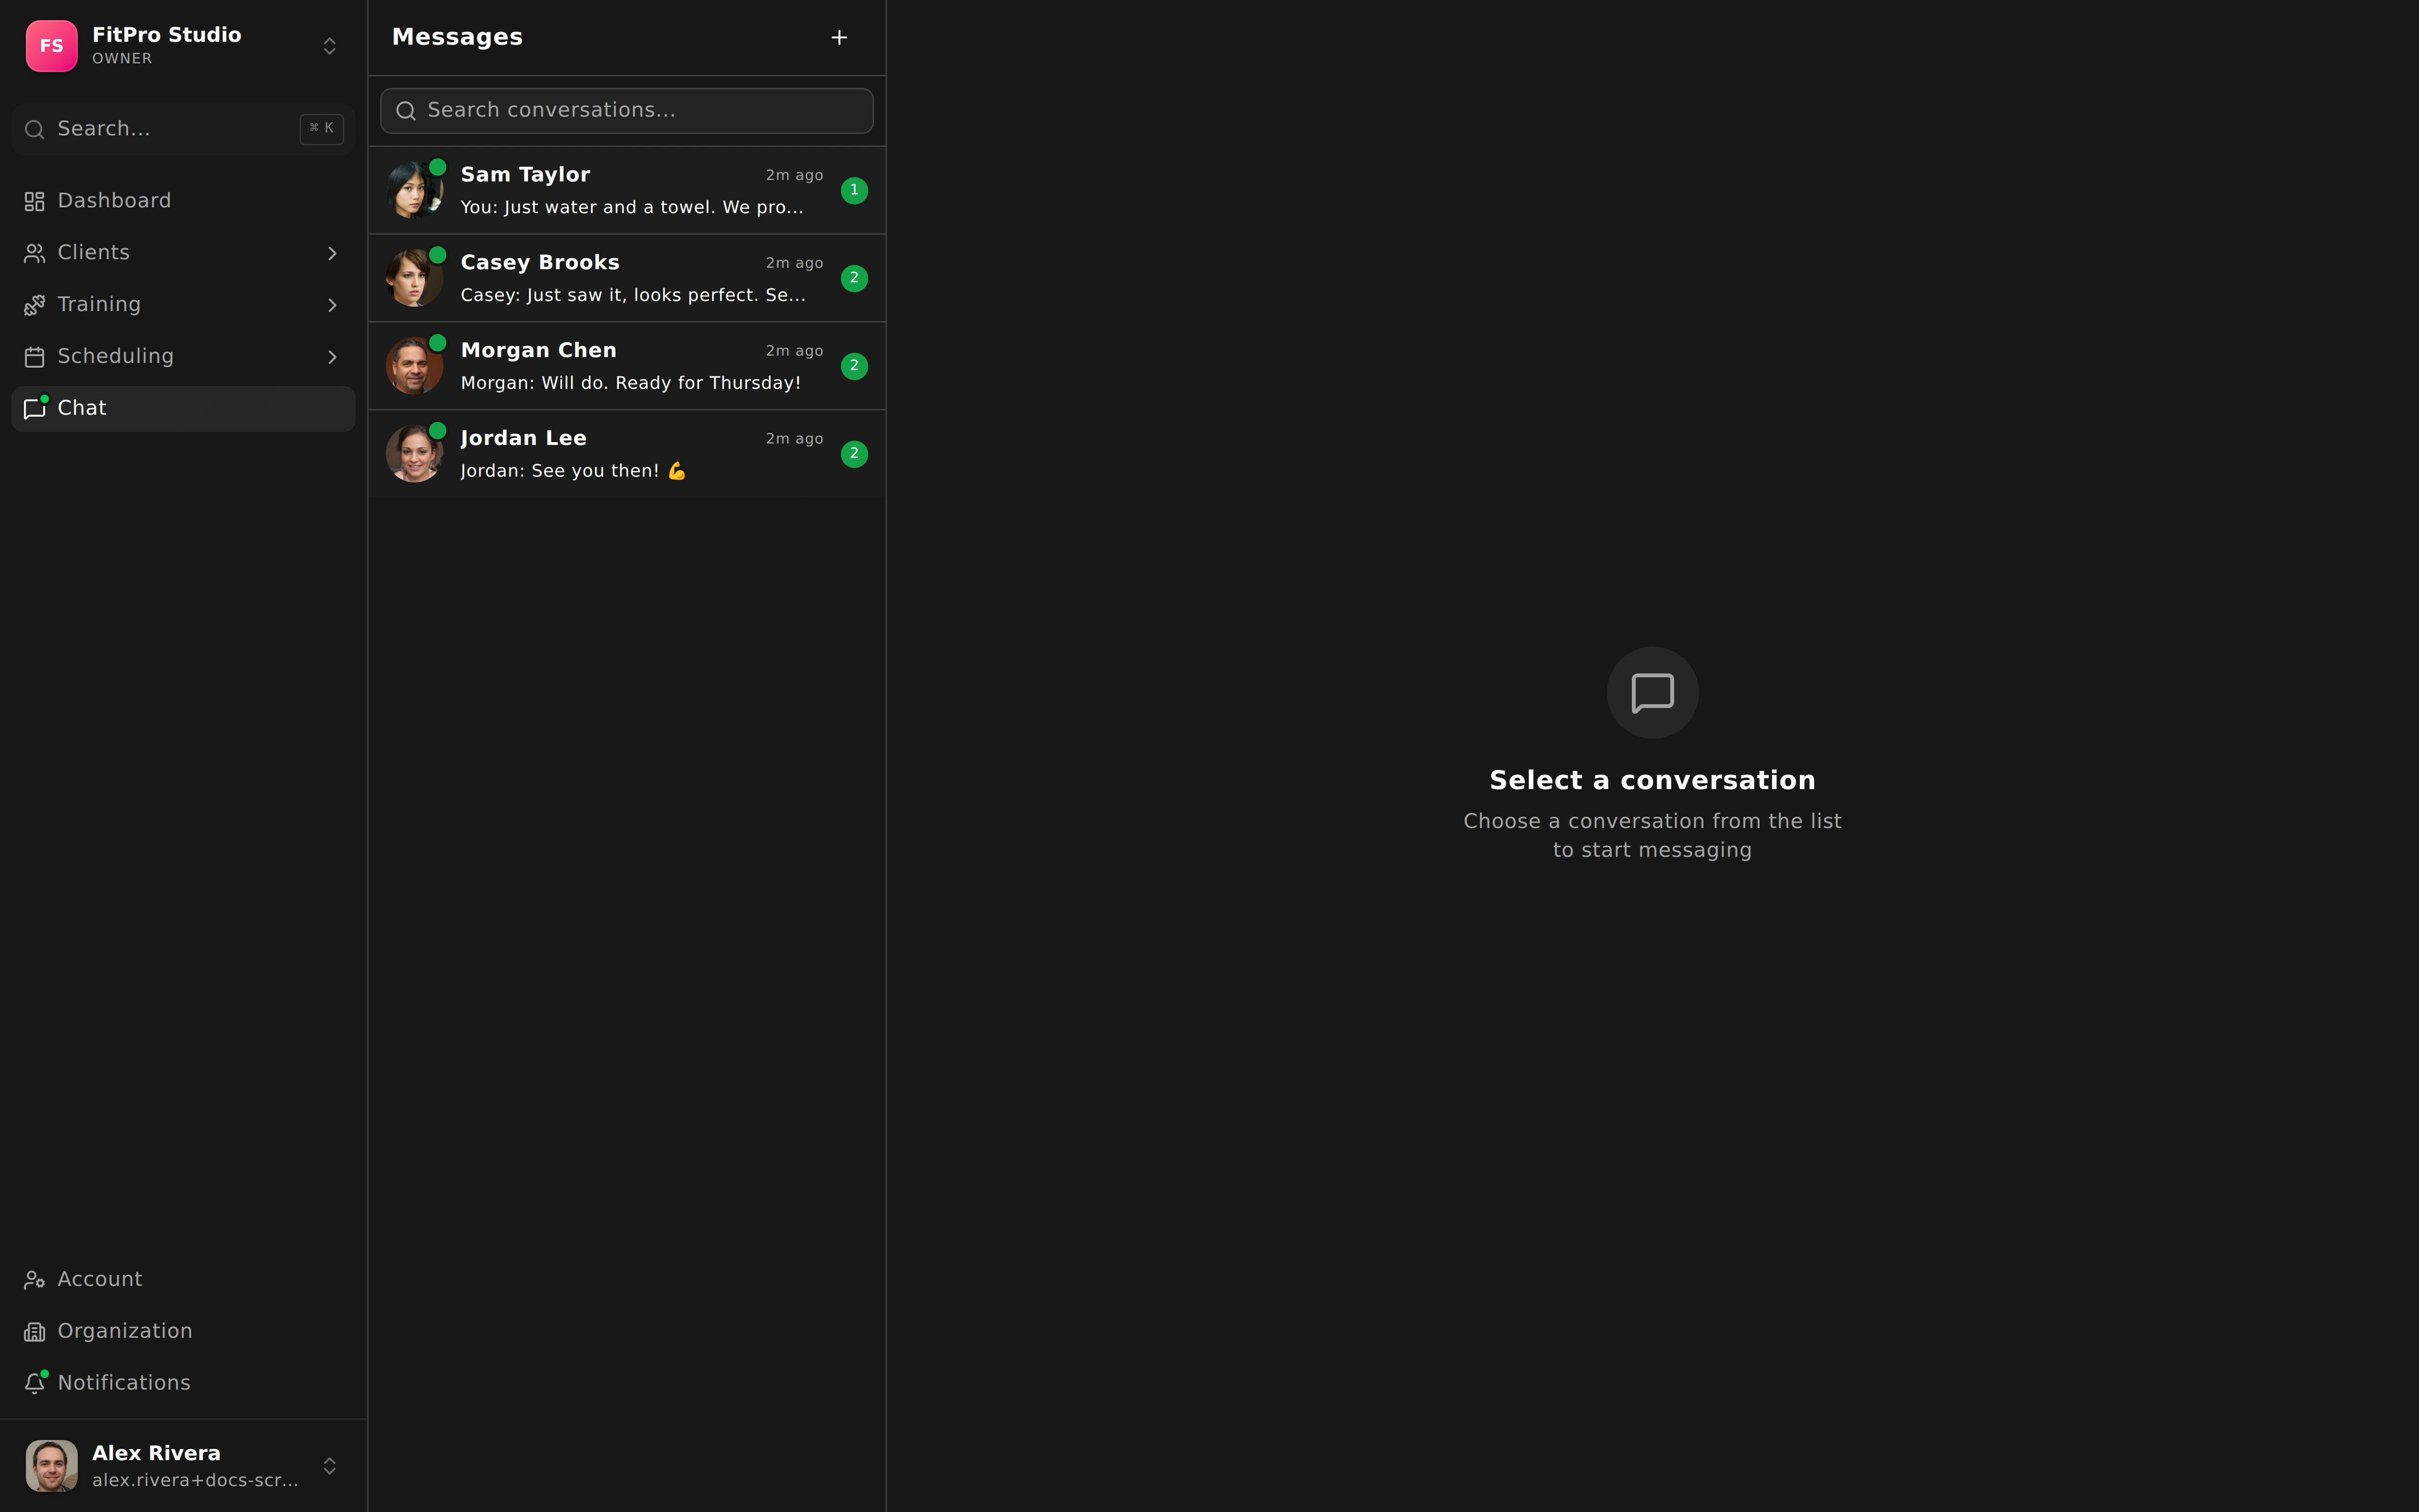Screen dimensions: 2419x1512
Task: Click the Chat bubble icon in sidebar
Action: point(35,408)
